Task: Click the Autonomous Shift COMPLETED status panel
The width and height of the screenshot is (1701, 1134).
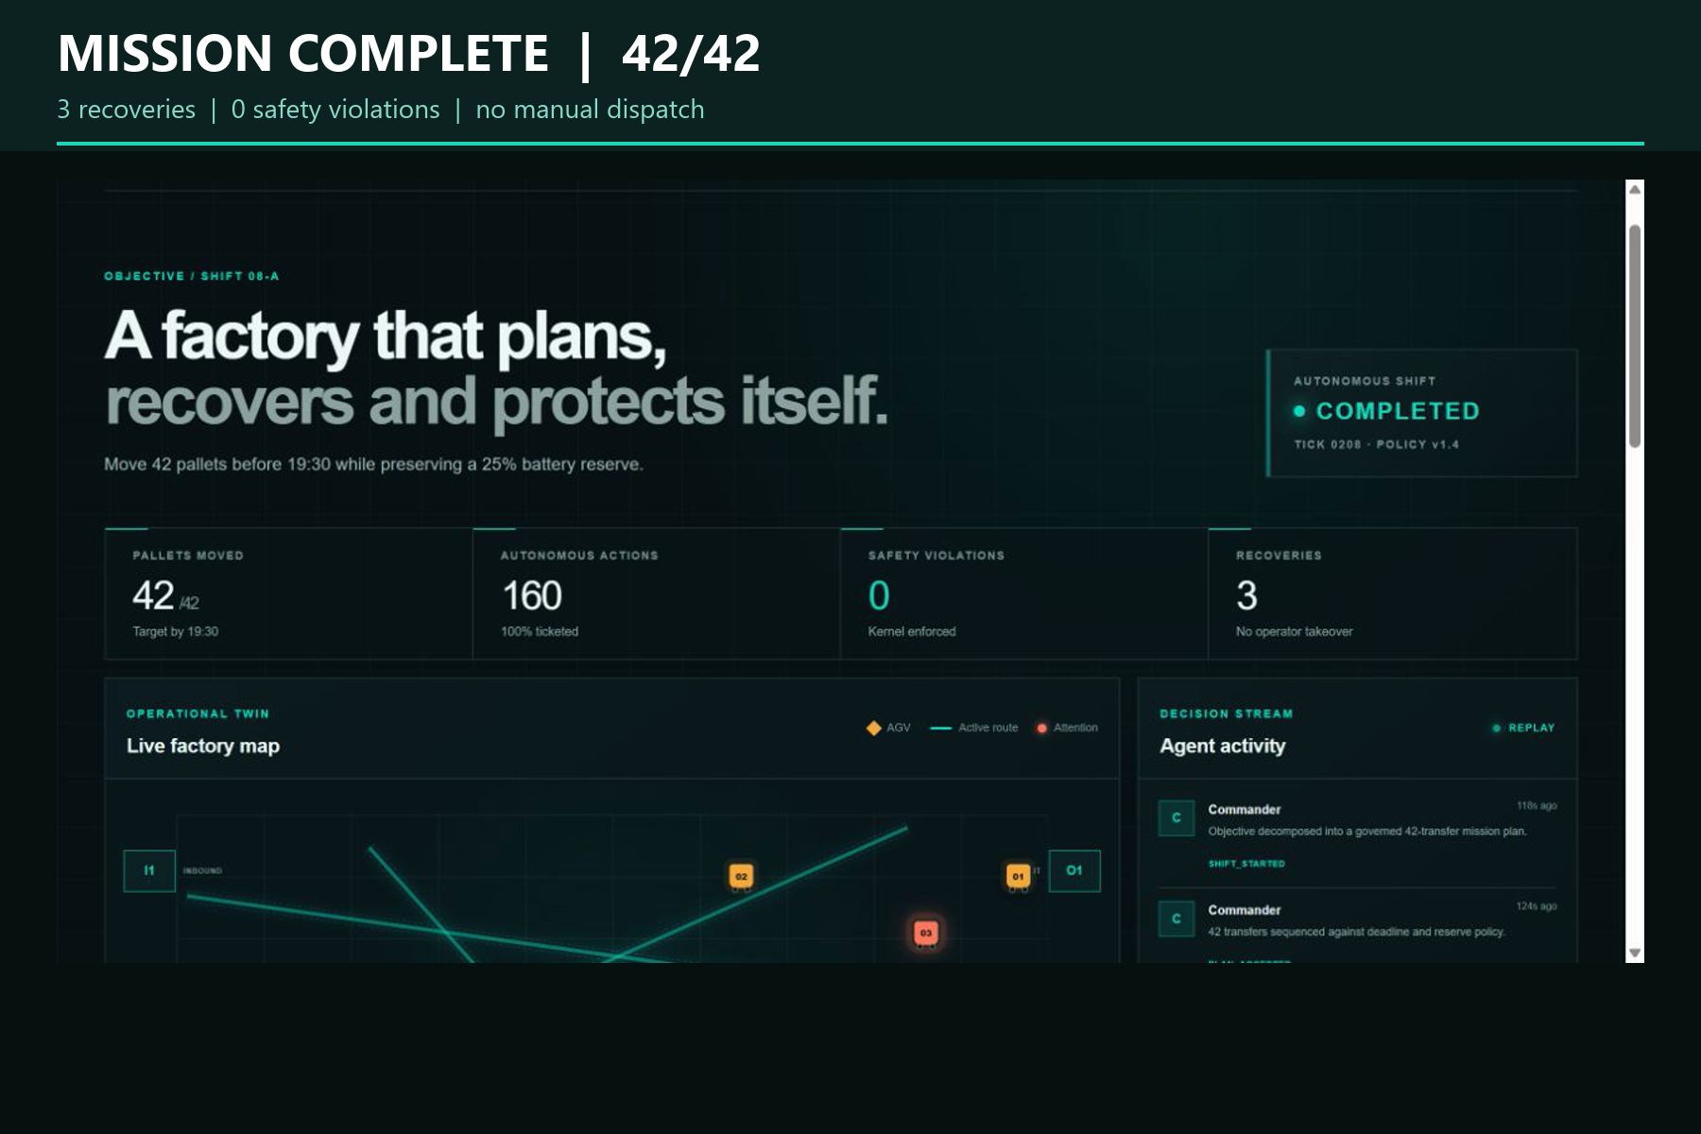Action: pos(1422,413)
